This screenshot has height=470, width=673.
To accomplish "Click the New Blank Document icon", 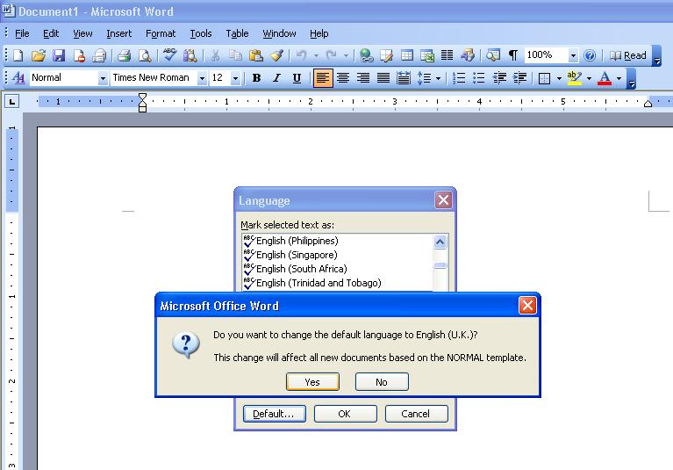I will click(x=18, y=55).
